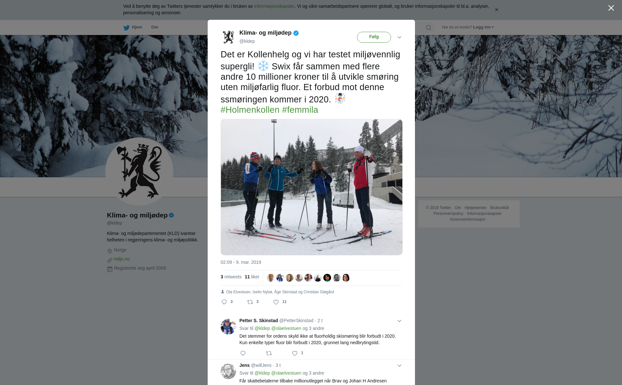
Task: Like the main tweet with heart icon
Action: tap(276, 302)
